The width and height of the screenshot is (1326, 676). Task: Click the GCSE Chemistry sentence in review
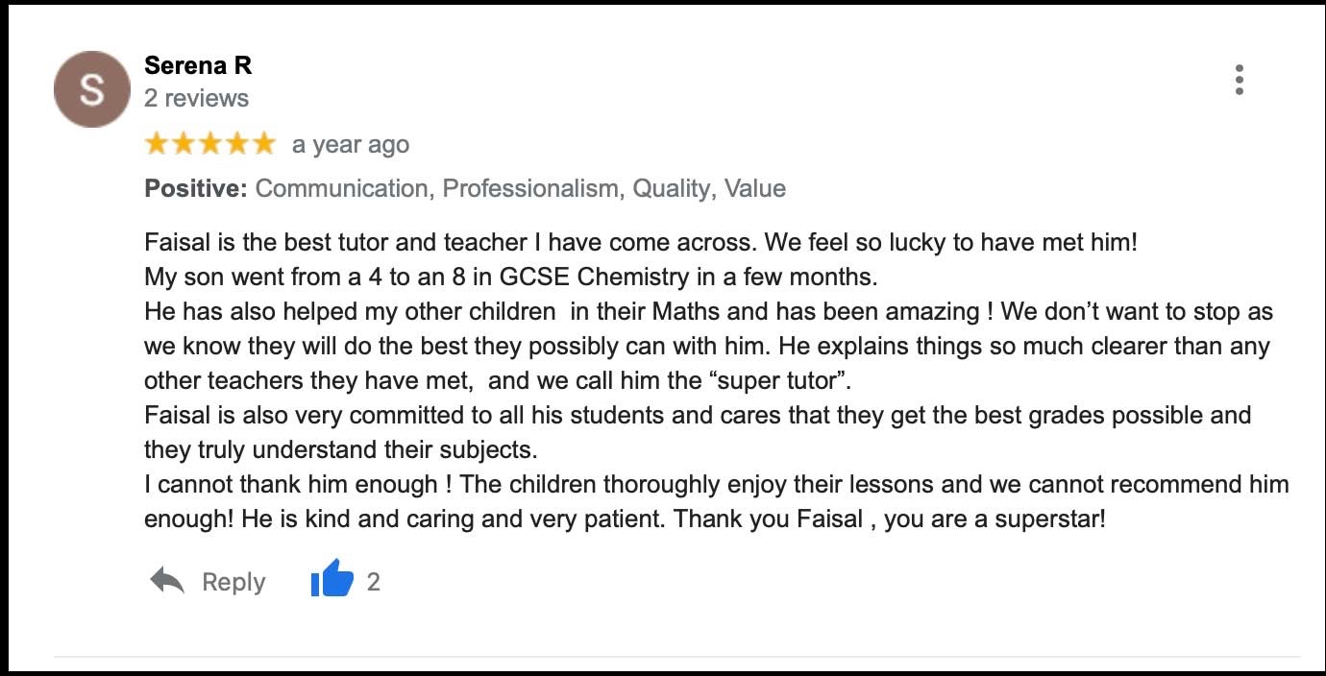pos(511,278)
